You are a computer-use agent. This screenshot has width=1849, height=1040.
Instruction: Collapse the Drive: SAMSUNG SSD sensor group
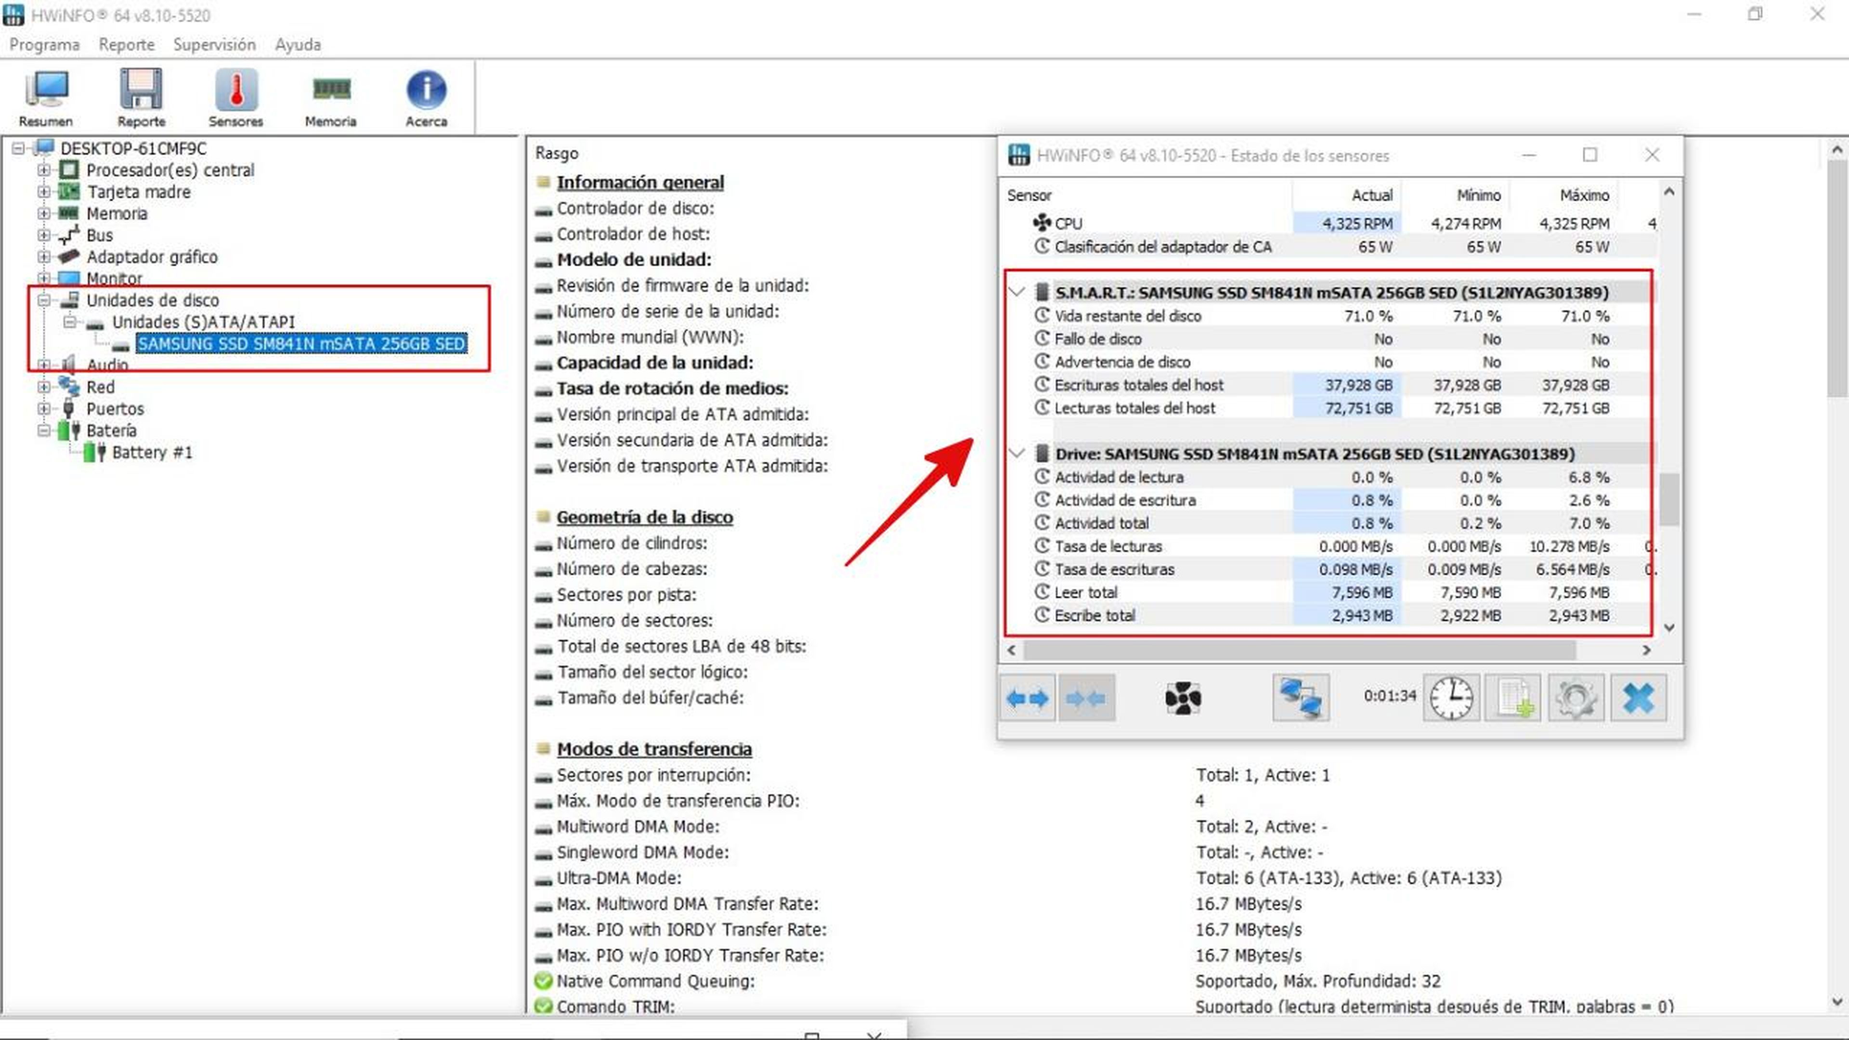pyautogui.click(x=1016, y=454)
